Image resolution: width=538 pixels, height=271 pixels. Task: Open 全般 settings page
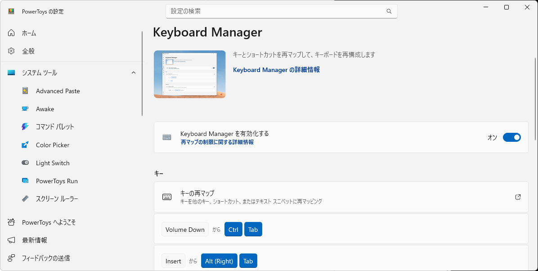[28, 51]
